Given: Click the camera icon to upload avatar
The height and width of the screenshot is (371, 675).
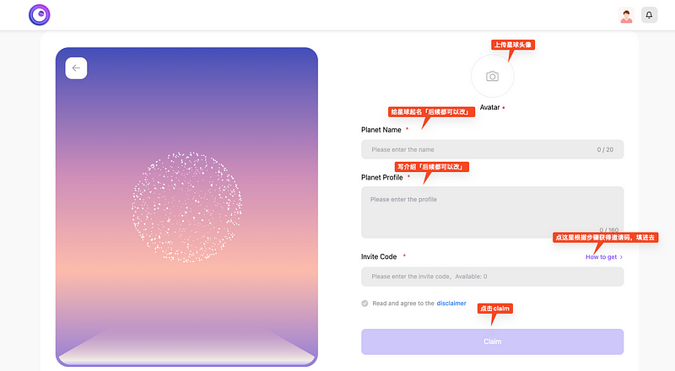Looking at the screenshot, I should coord(492,76).
